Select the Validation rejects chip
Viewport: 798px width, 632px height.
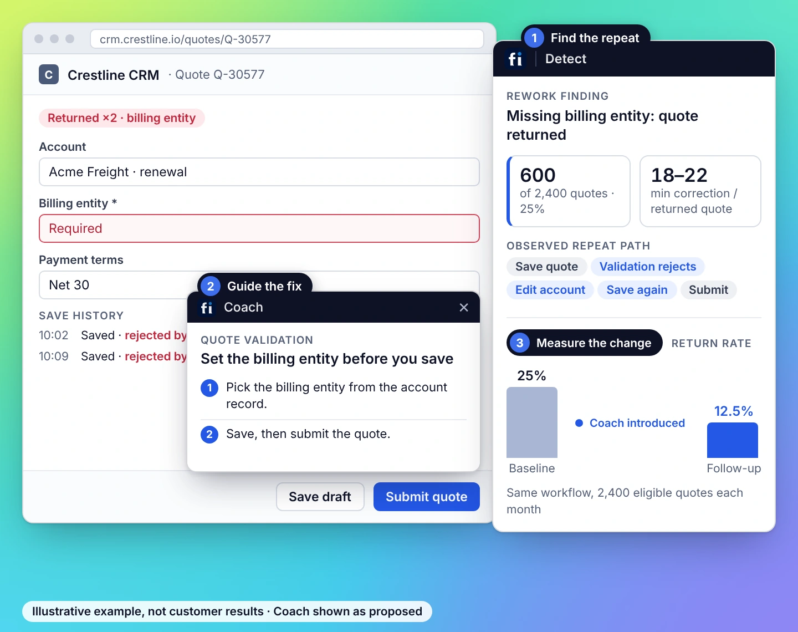[648, 267]
